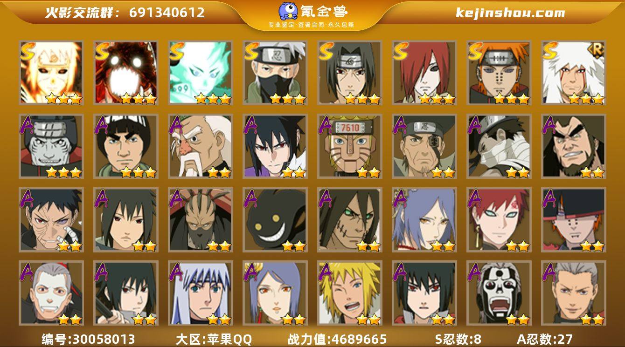Choose the Might Guy bowl-cut portrait
The height and width of the screenshot is (347, 625).
tap(126, 146)
